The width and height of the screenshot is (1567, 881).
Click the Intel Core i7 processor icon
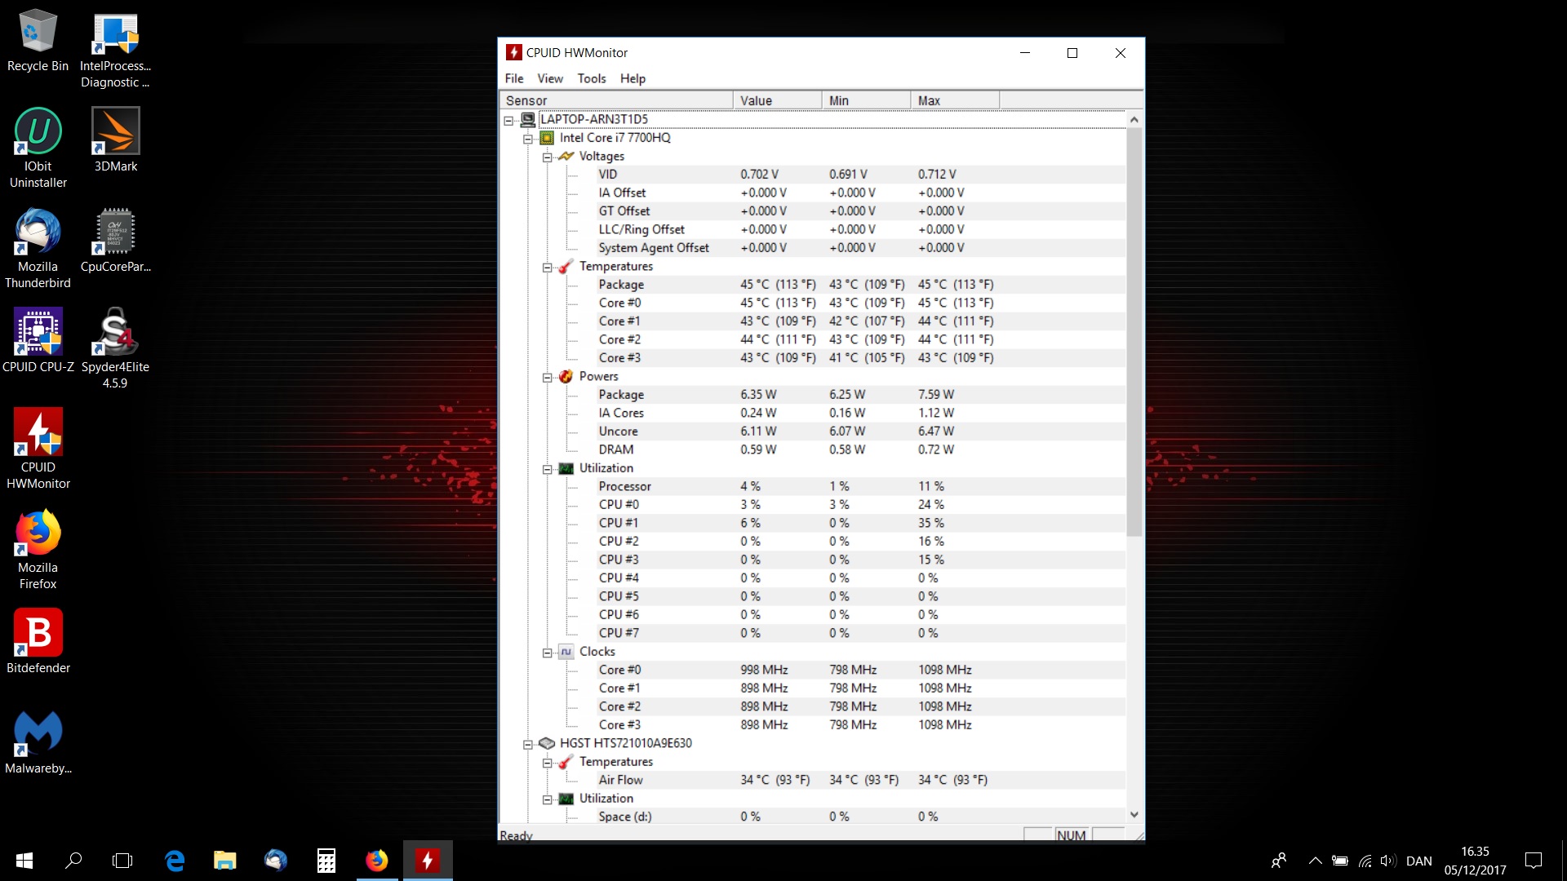[547, 138]
